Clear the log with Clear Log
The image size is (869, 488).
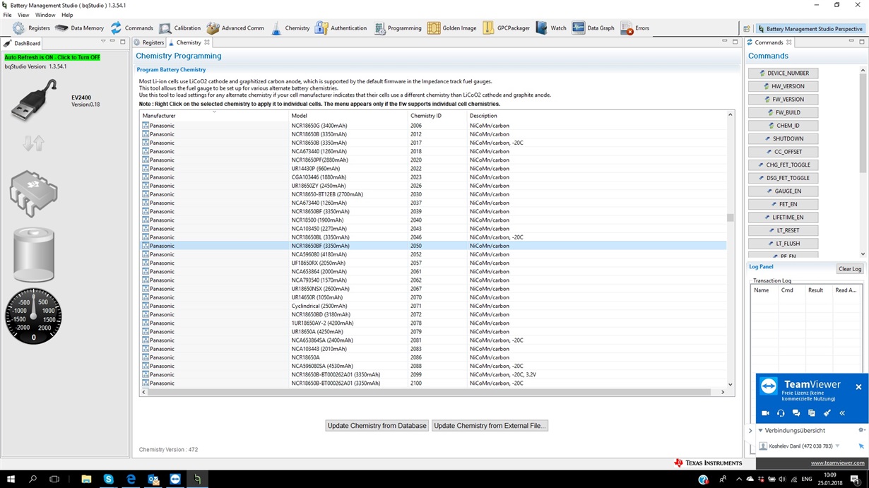click(x=850, y=269)
